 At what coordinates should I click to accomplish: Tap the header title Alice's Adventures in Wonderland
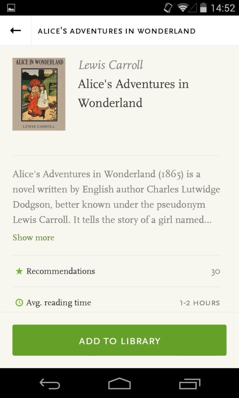point(117,31)
